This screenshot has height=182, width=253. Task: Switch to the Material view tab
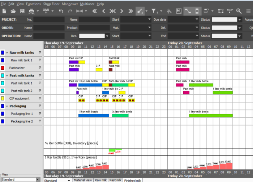(83, 180)
